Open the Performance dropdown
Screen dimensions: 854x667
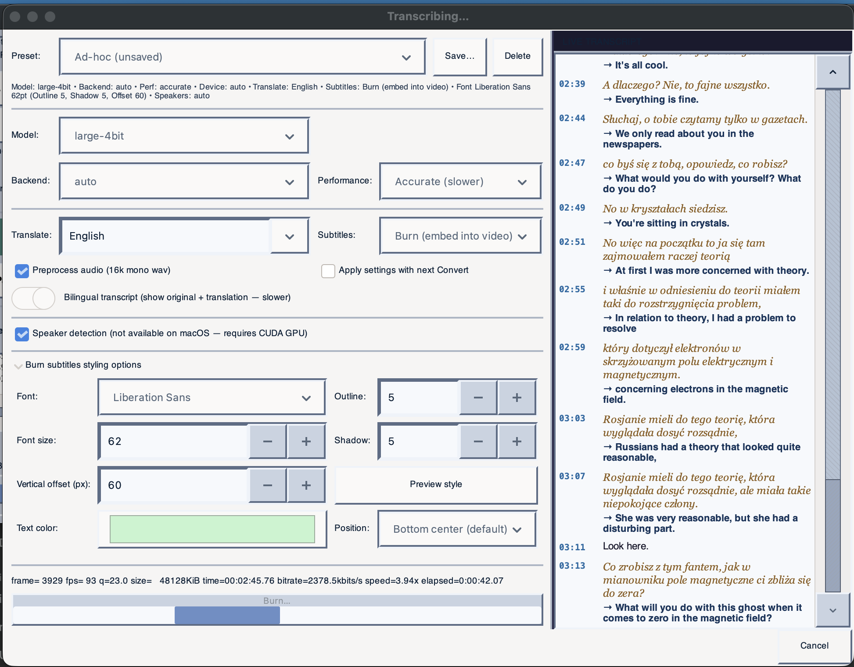[460, 182]
